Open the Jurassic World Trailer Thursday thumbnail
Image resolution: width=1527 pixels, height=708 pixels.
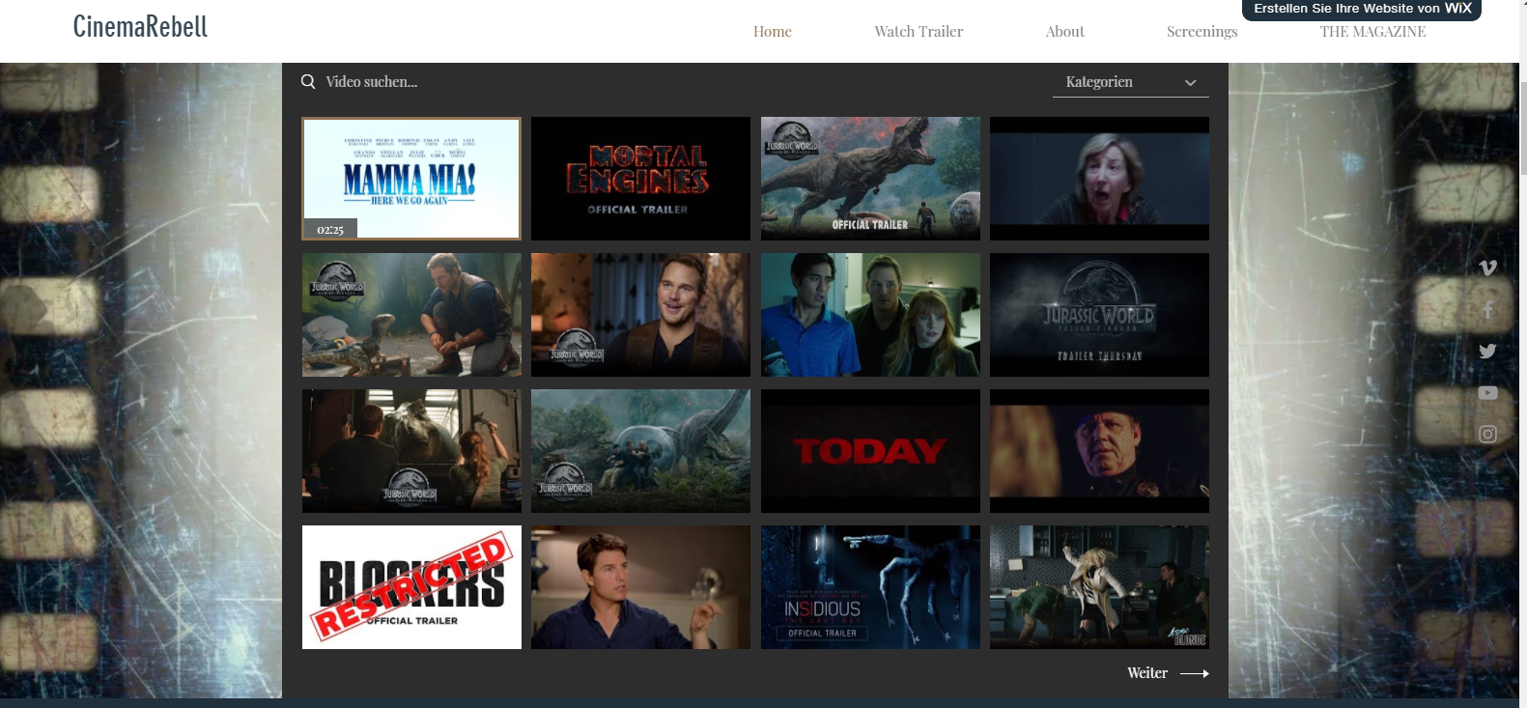click(1099, 315)
